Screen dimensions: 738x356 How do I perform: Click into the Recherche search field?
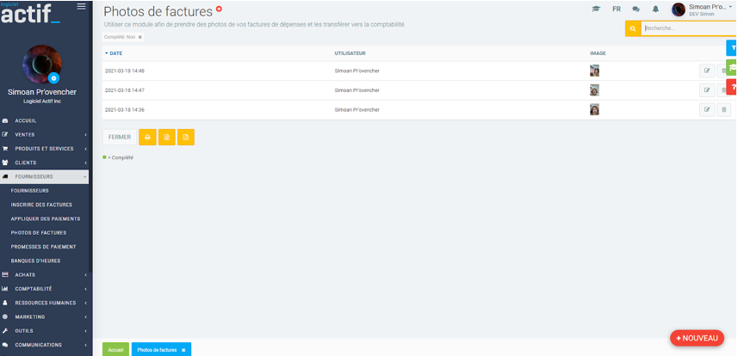pyautogui.click(x=687, y=28)
